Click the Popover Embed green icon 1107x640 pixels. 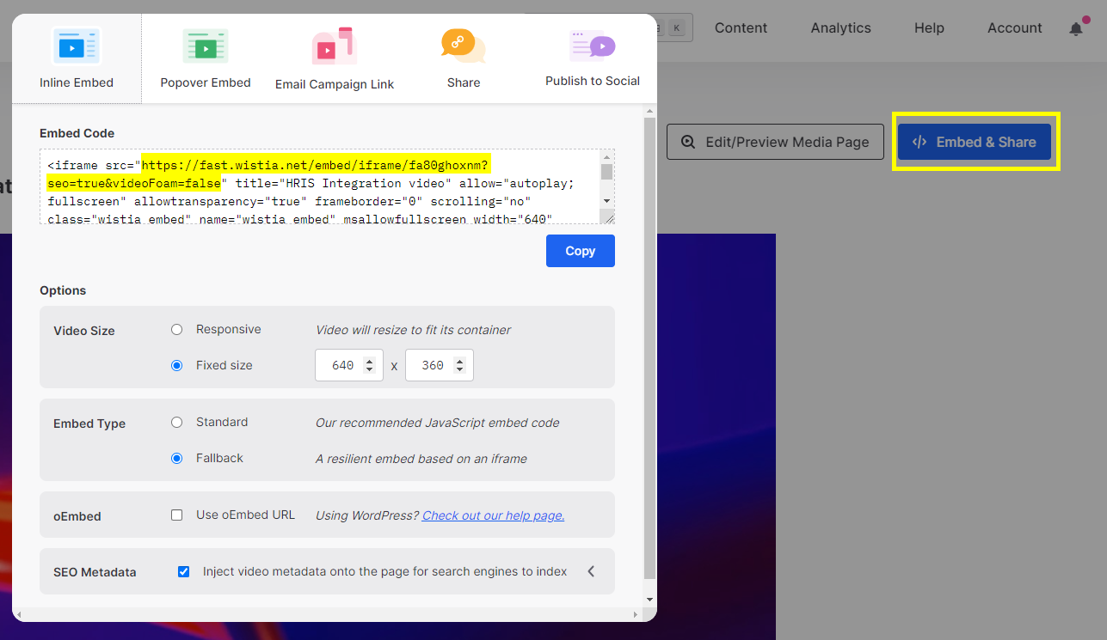coord(206,46)
